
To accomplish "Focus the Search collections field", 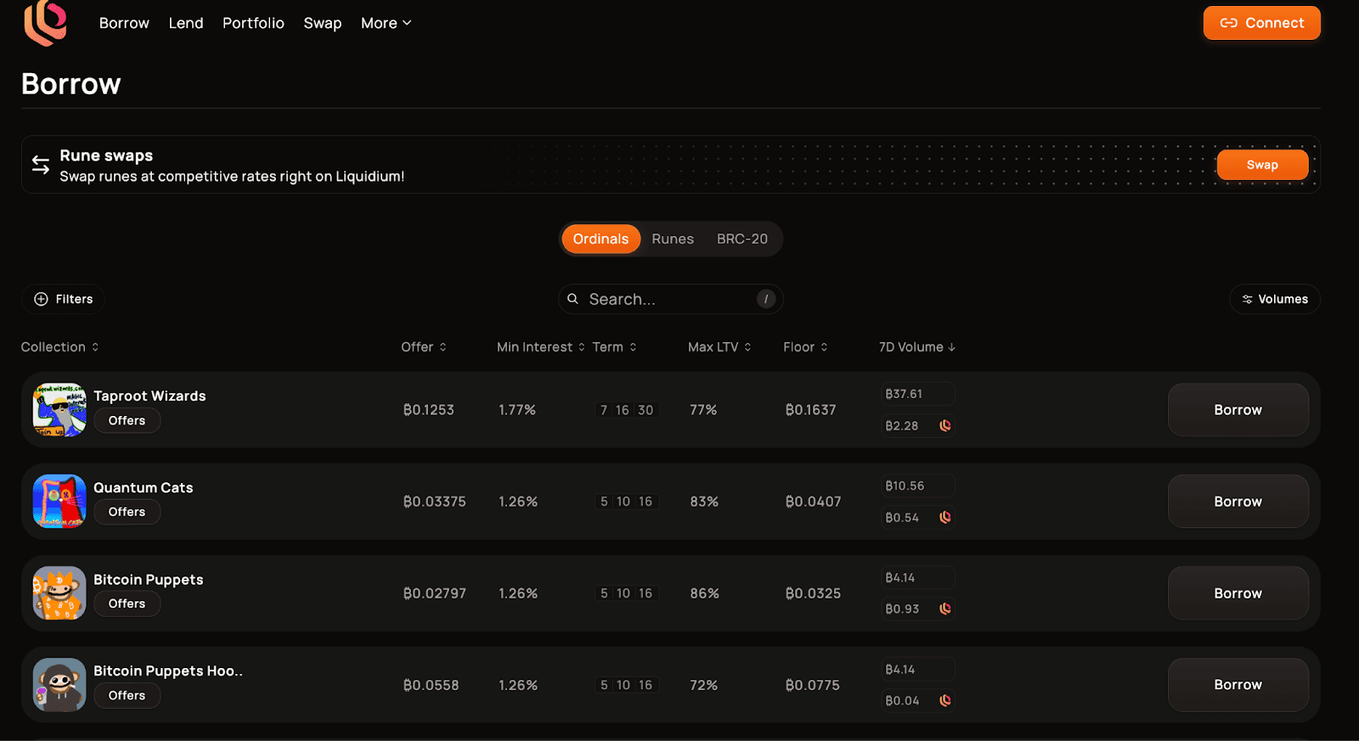I will 671,299.
